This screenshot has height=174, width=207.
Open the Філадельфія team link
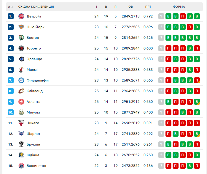[x=37, y=80]
